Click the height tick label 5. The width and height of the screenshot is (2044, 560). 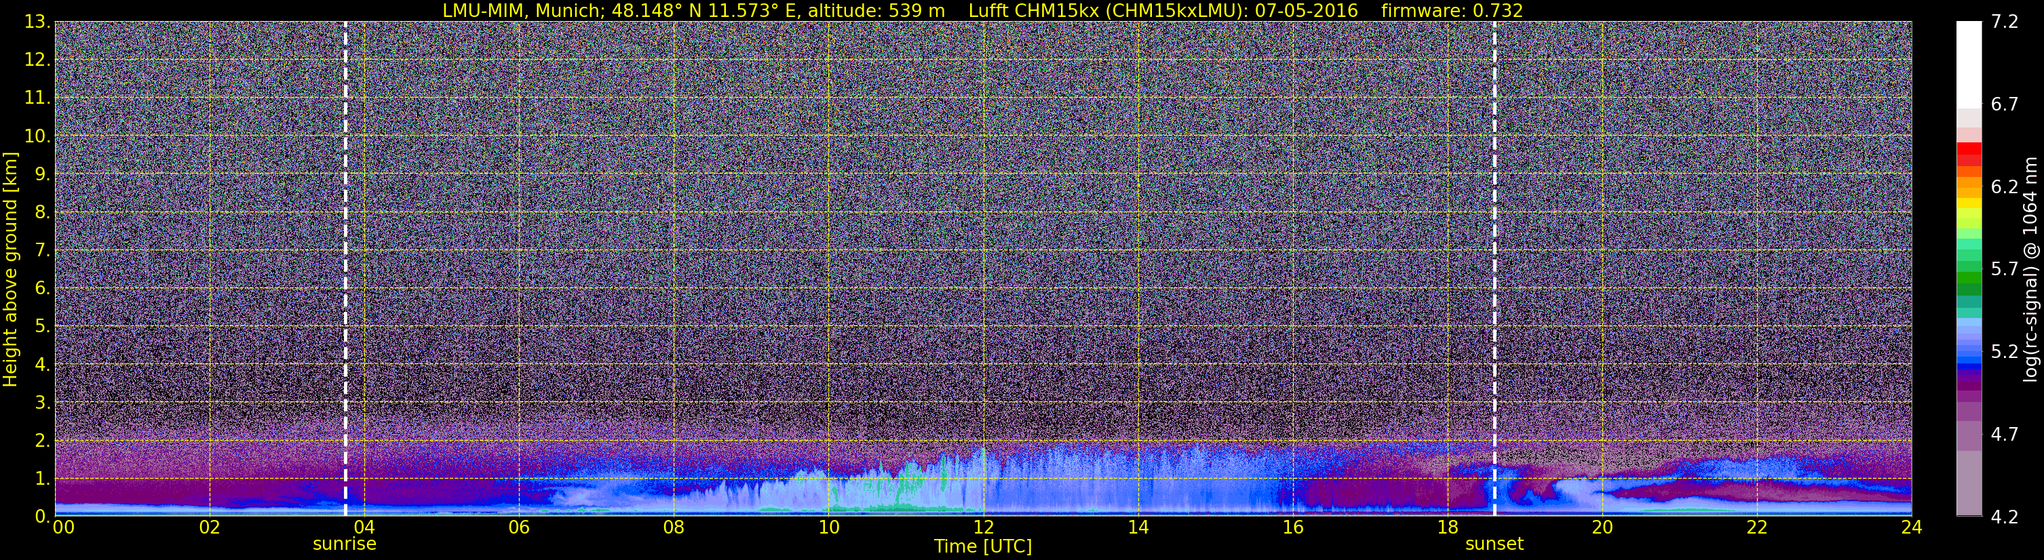pos(42,326)
